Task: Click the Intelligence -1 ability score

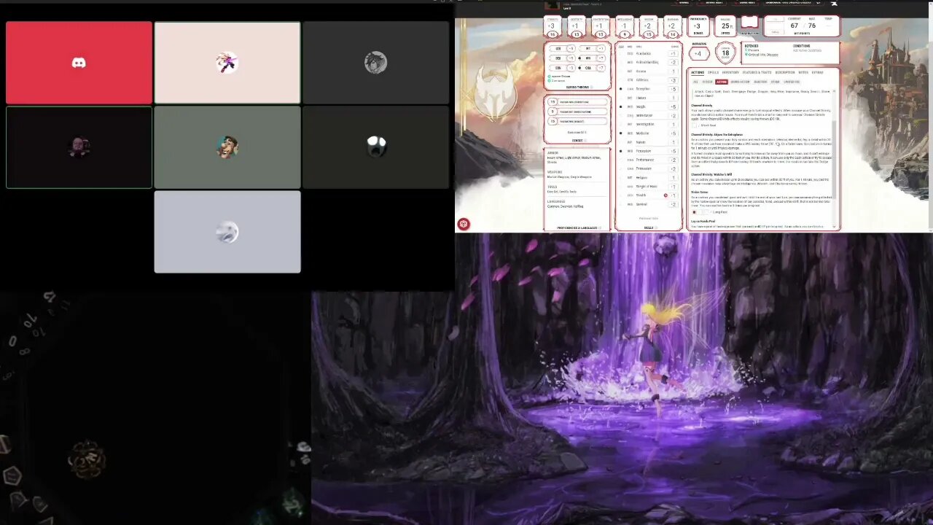Action: (x=624, y=26)
